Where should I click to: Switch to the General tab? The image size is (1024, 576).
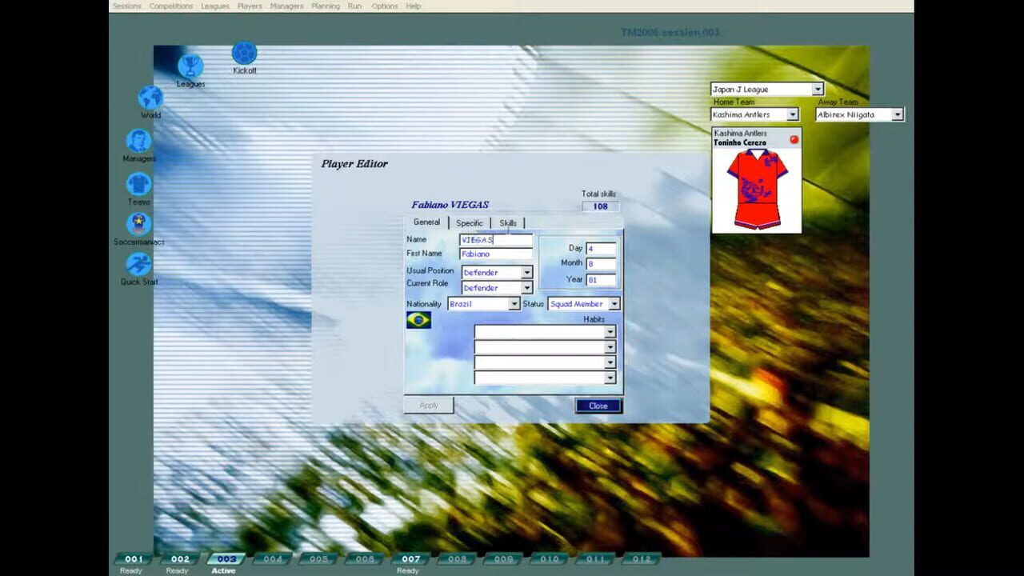coord(426,222)
